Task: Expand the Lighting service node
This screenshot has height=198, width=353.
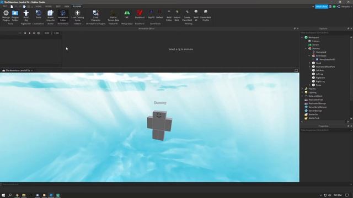Action: point(302,92)
